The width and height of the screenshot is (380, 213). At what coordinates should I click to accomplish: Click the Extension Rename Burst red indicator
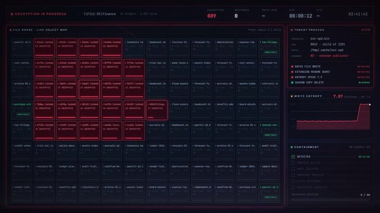point(292,72)
